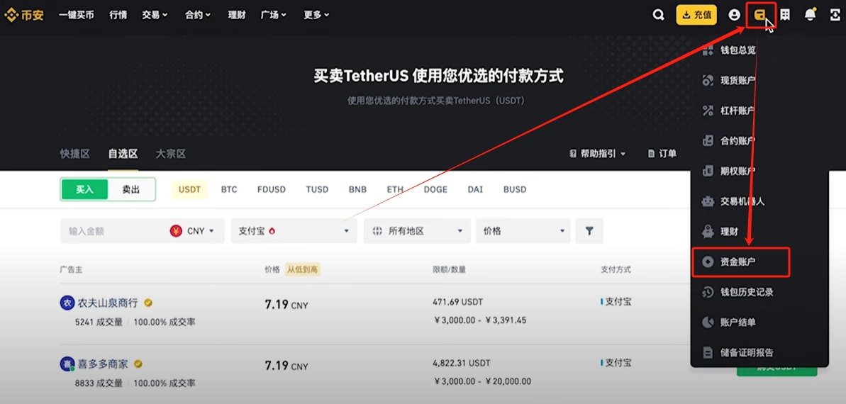Screen dimensions: 846x404
Task: Click the yellow 充值 button
Action: (x=696, y=15)
